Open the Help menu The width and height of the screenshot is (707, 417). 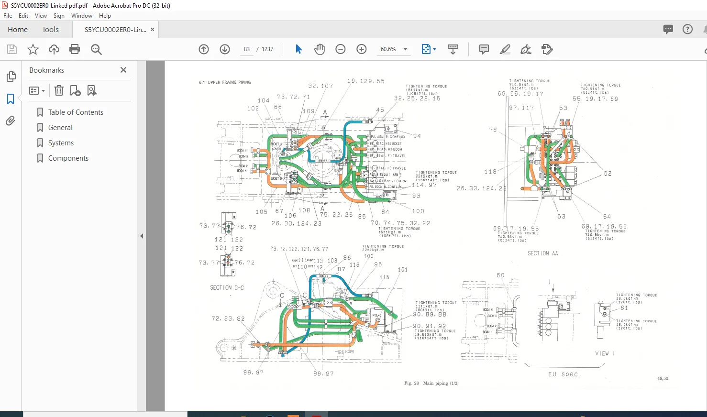[x=105, y=16]
